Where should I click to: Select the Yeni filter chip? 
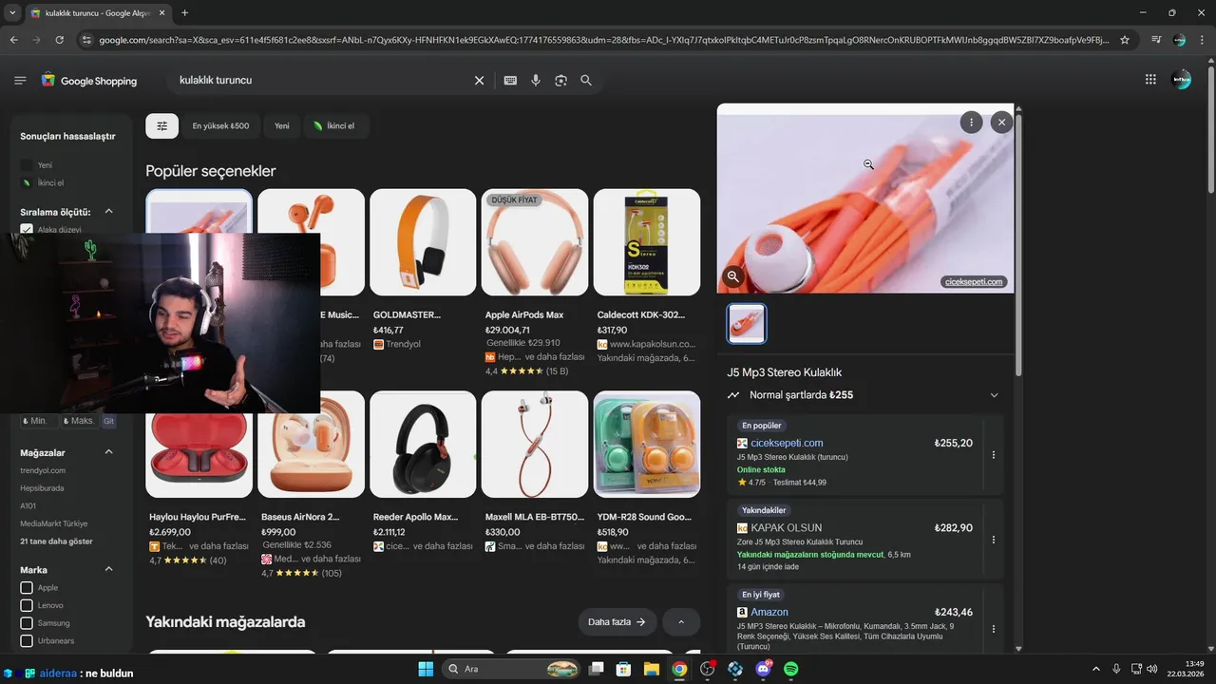pos(282,125)
